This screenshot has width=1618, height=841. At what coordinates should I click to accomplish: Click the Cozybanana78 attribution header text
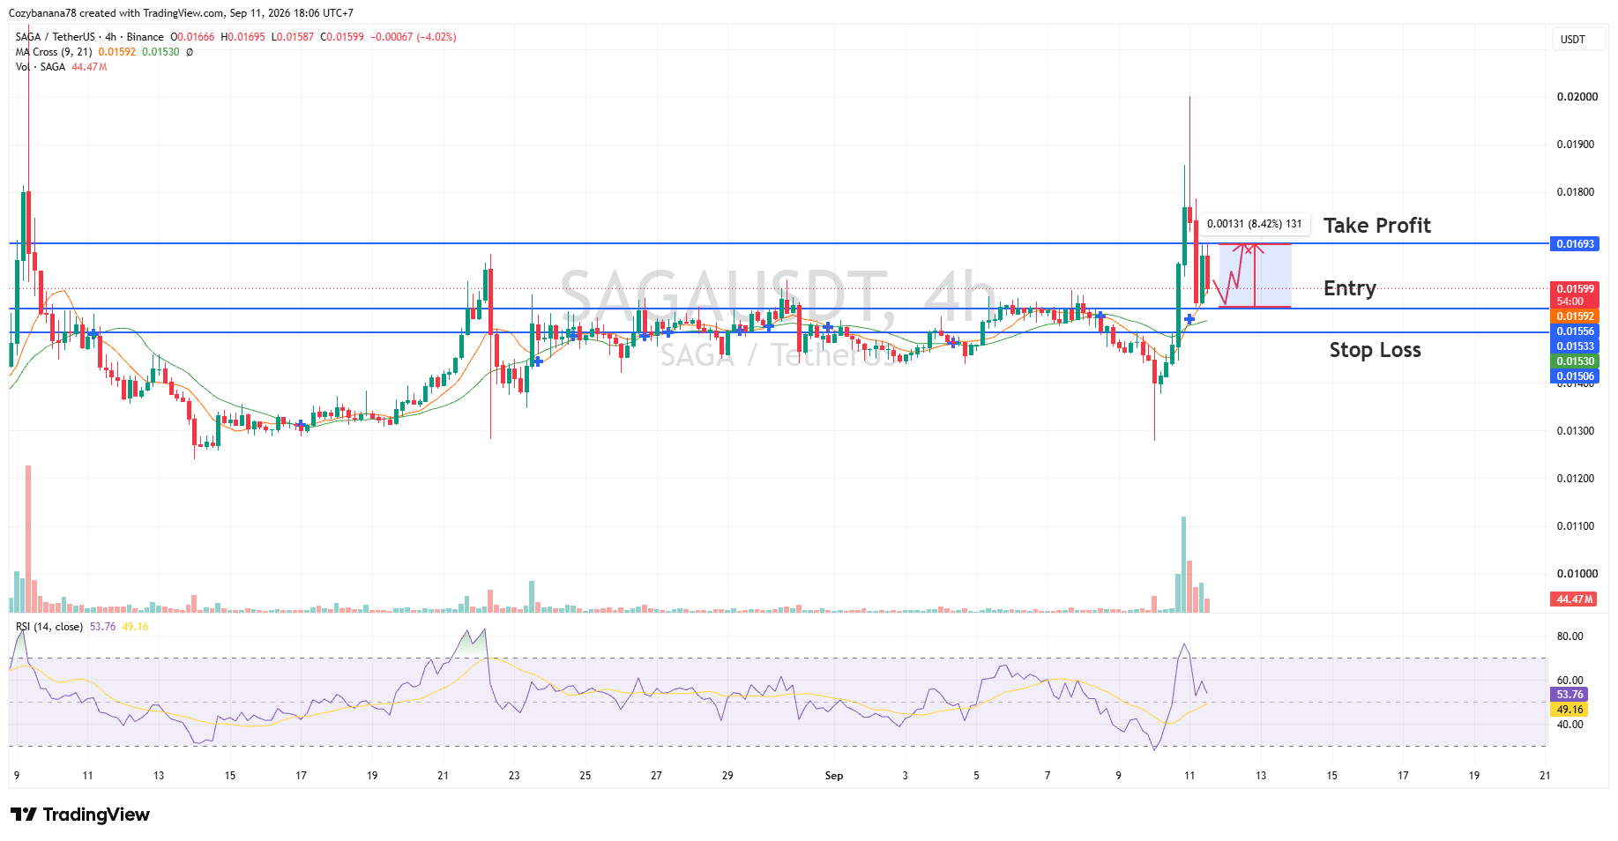coord(181,13)
